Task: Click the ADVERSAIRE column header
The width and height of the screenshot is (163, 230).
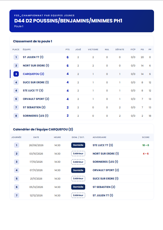Action: click(99, 137)
